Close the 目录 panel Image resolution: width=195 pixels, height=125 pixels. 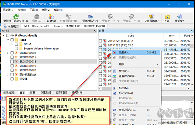191,31
